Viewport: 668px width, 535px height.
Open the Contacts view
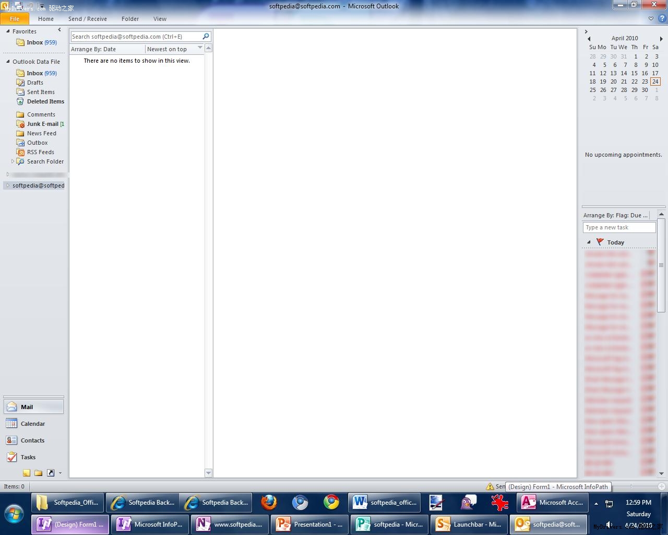33,440
